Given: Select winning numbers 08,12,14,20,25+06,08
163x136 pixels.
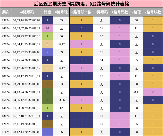Looking at the screenshot, I should click(x=27, y=132).
